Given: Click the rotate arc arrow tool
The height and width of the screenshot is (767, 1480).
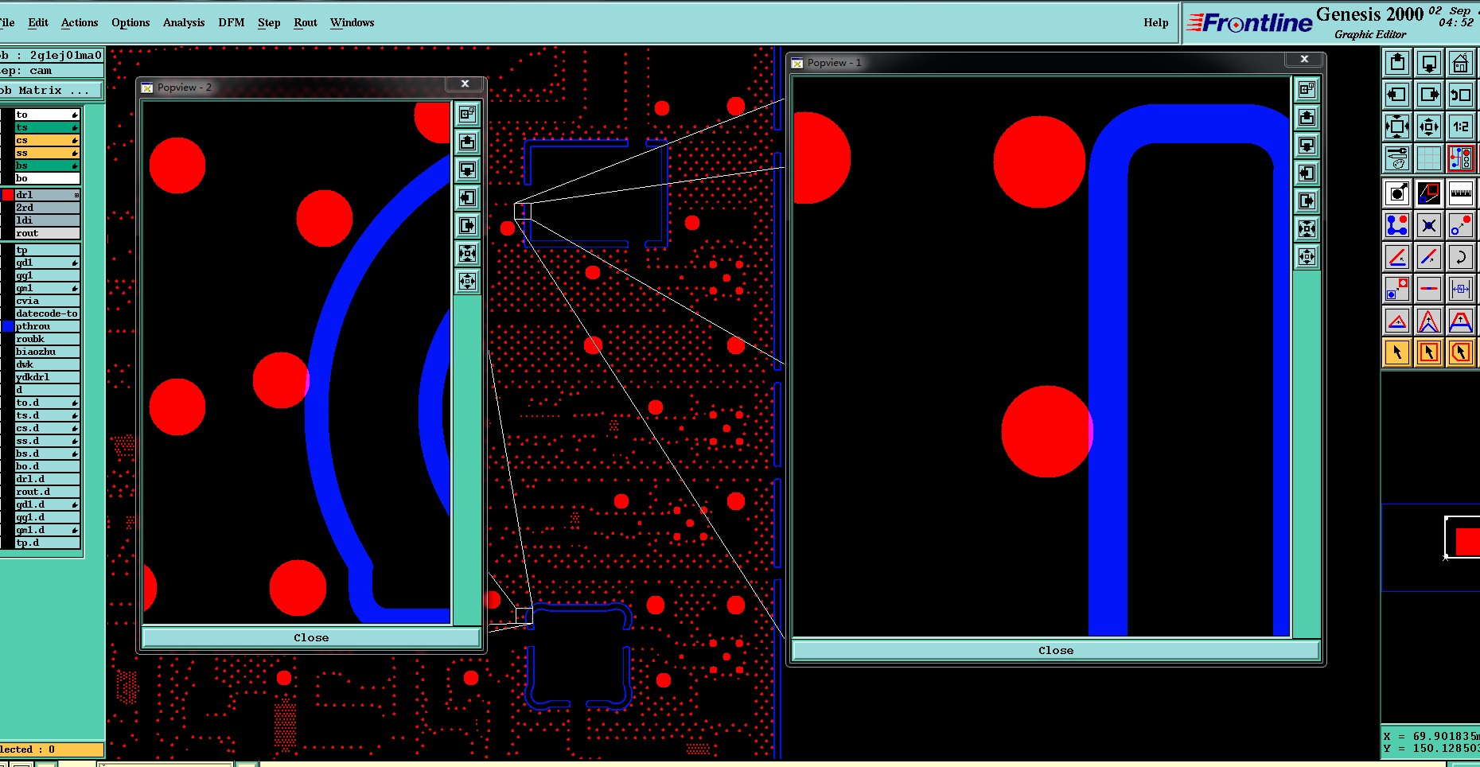Looking at the screenshot, I should click(x=1461, y=257).
